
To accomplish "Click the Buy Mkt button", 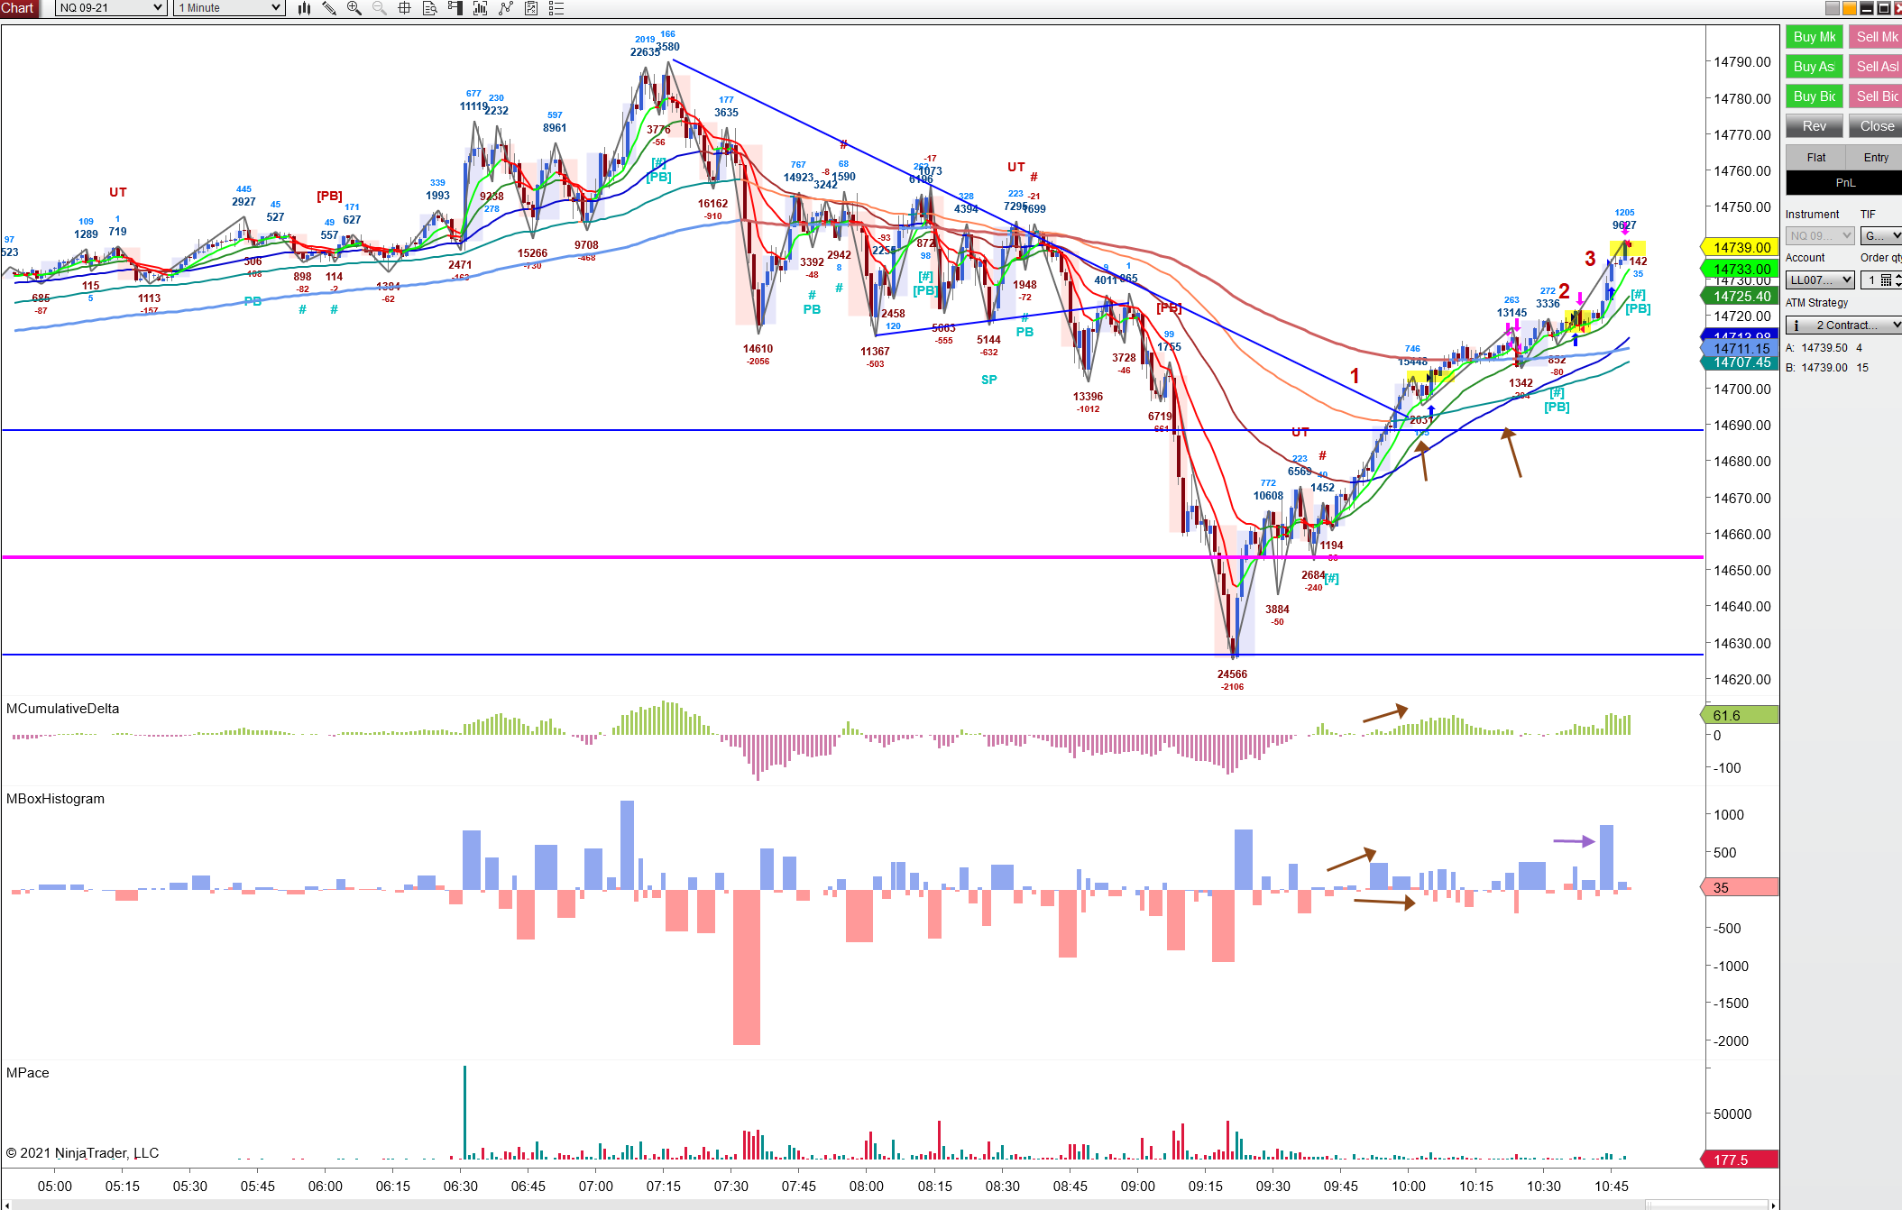I will pos(1815,37).
